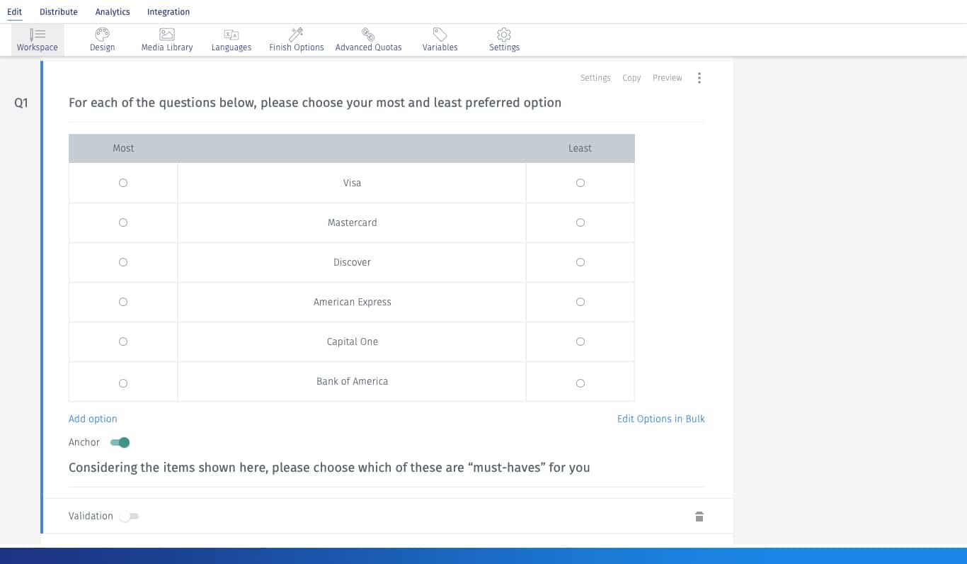Select Most radio for American Express
This screenshot has height=564, width=967.
pos(123,302)
